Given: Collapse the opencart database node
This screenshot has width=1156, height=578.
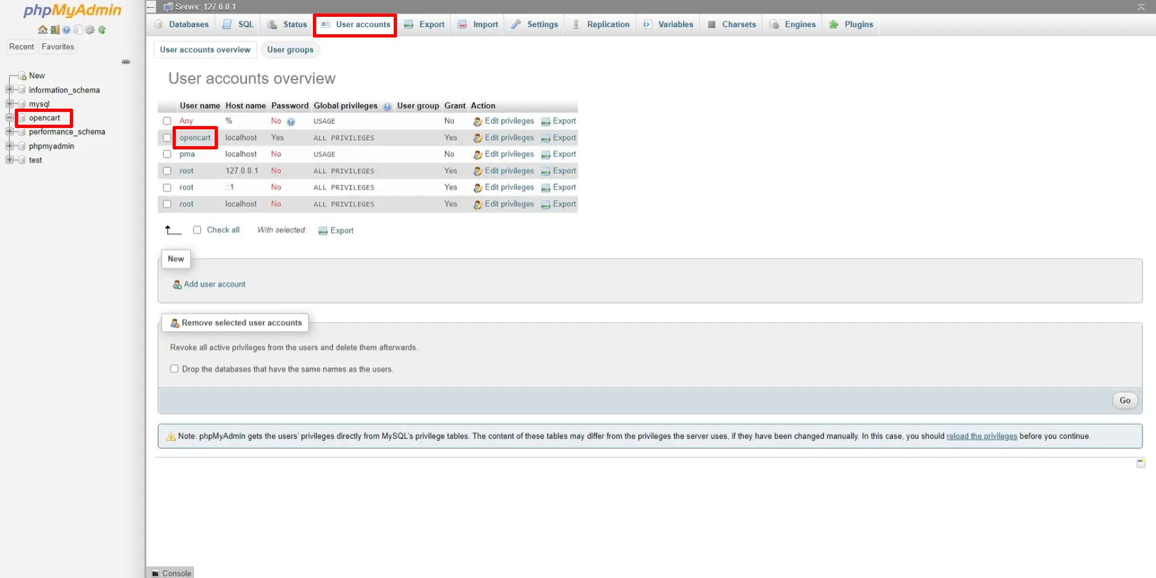Looking at the screenshot, I should coord(9,118).
